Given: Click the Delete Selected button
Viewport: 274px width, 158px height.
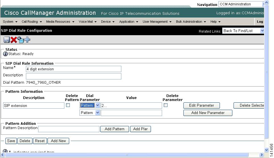Looking at the screenshot, I should [249, 106].
